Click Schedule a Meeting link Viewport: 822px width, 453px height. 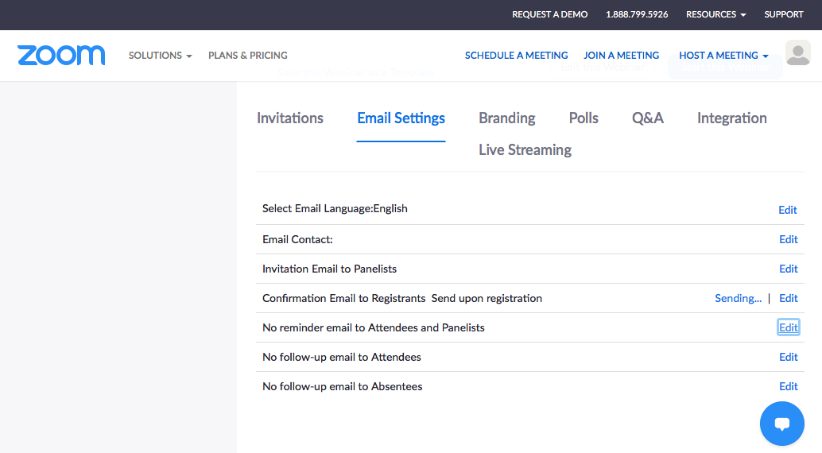tap(516, 56)
